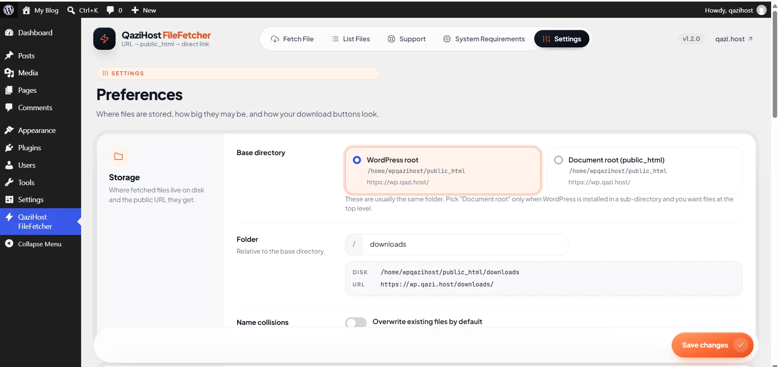778x367 pixels.
Task: Open the qazi.host external link
Action: (x=734, y=39)
